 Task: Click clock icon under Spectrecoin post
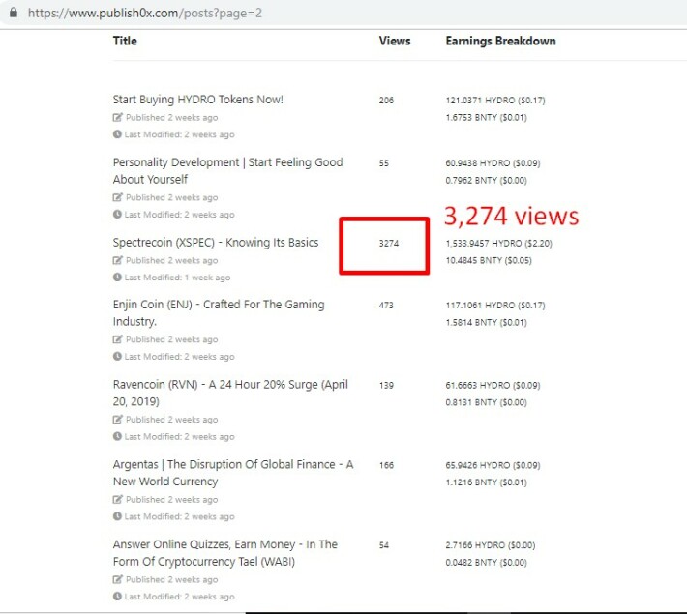coord(117,277)
